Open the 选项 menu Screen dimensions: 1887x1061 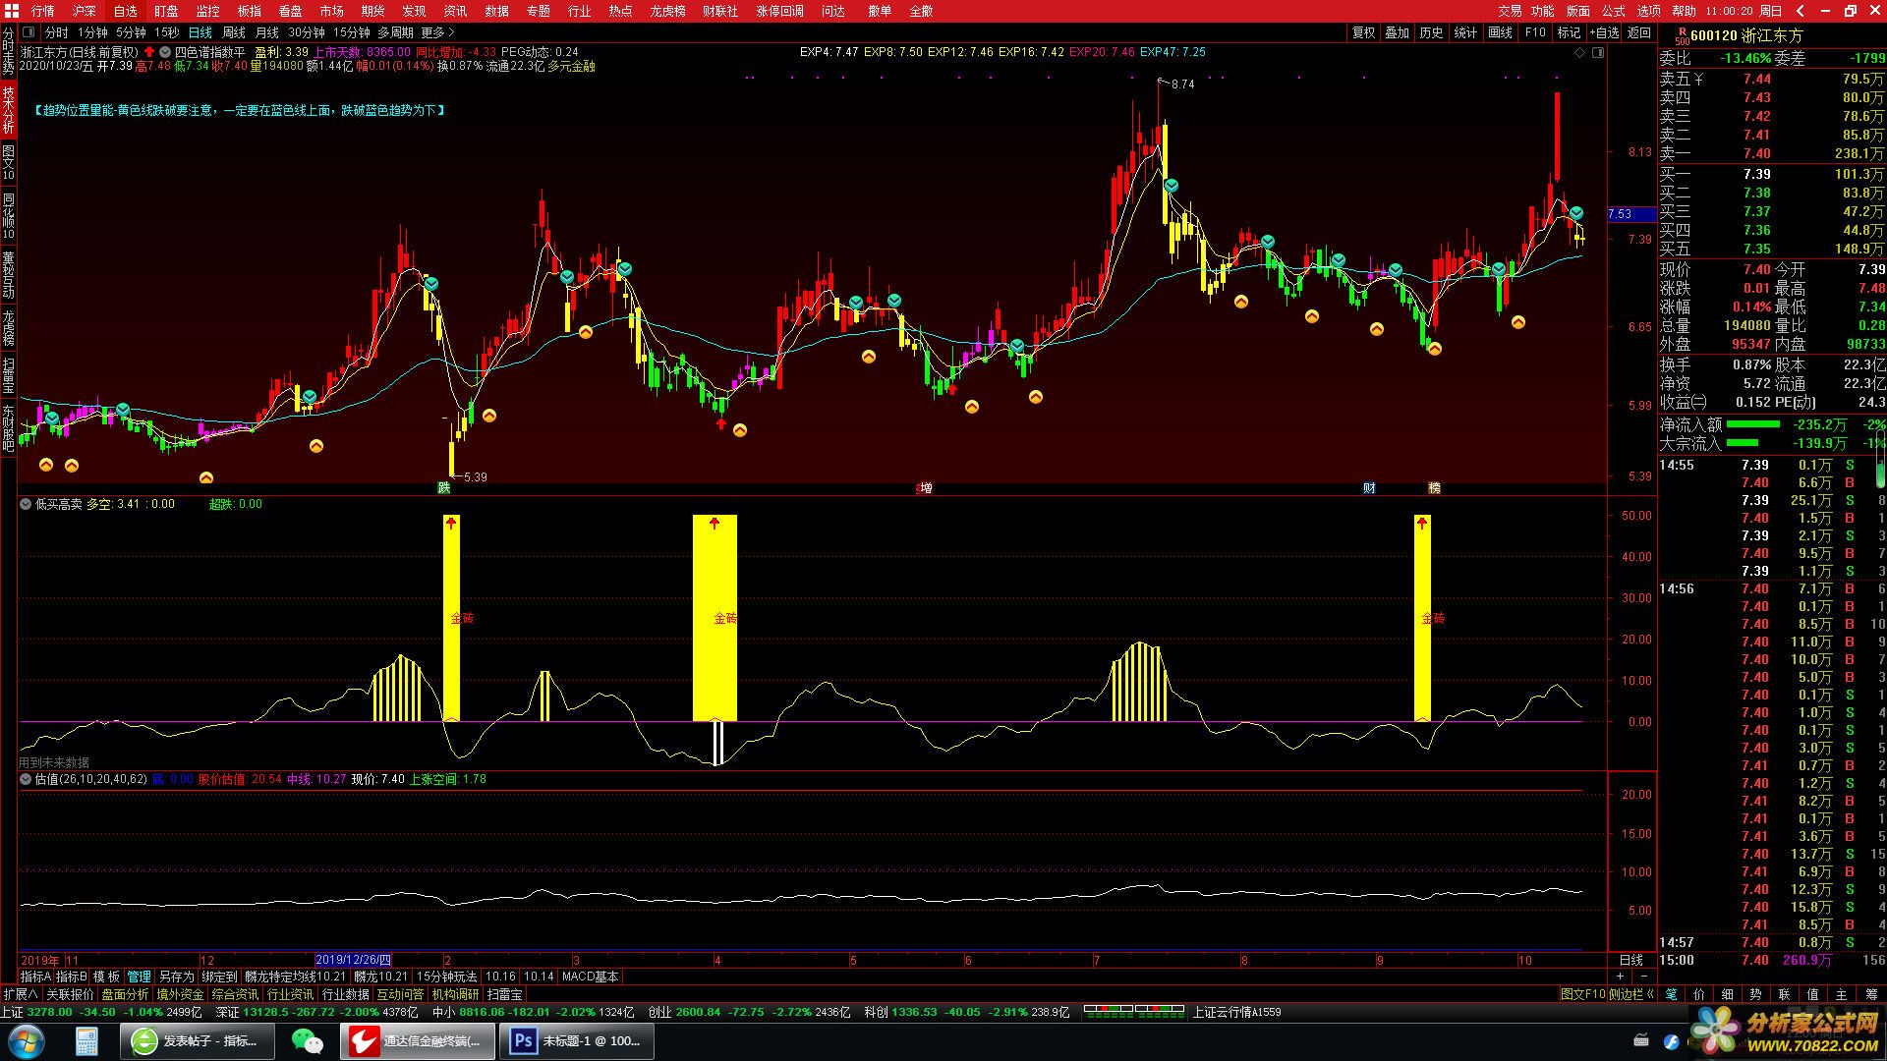(1649, 11)
